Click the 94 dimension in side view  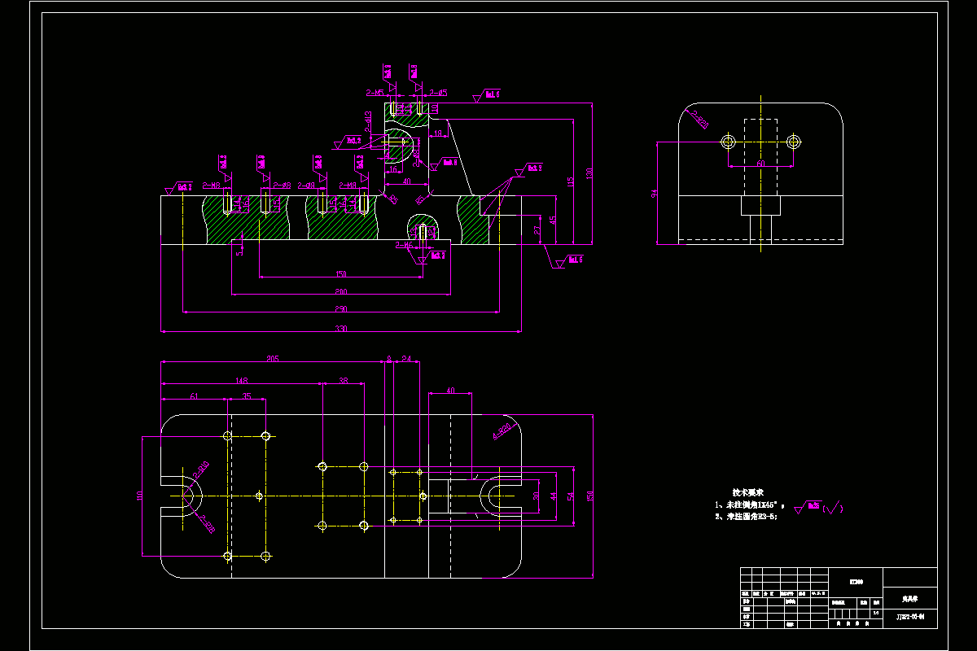[x=654, y=194]
